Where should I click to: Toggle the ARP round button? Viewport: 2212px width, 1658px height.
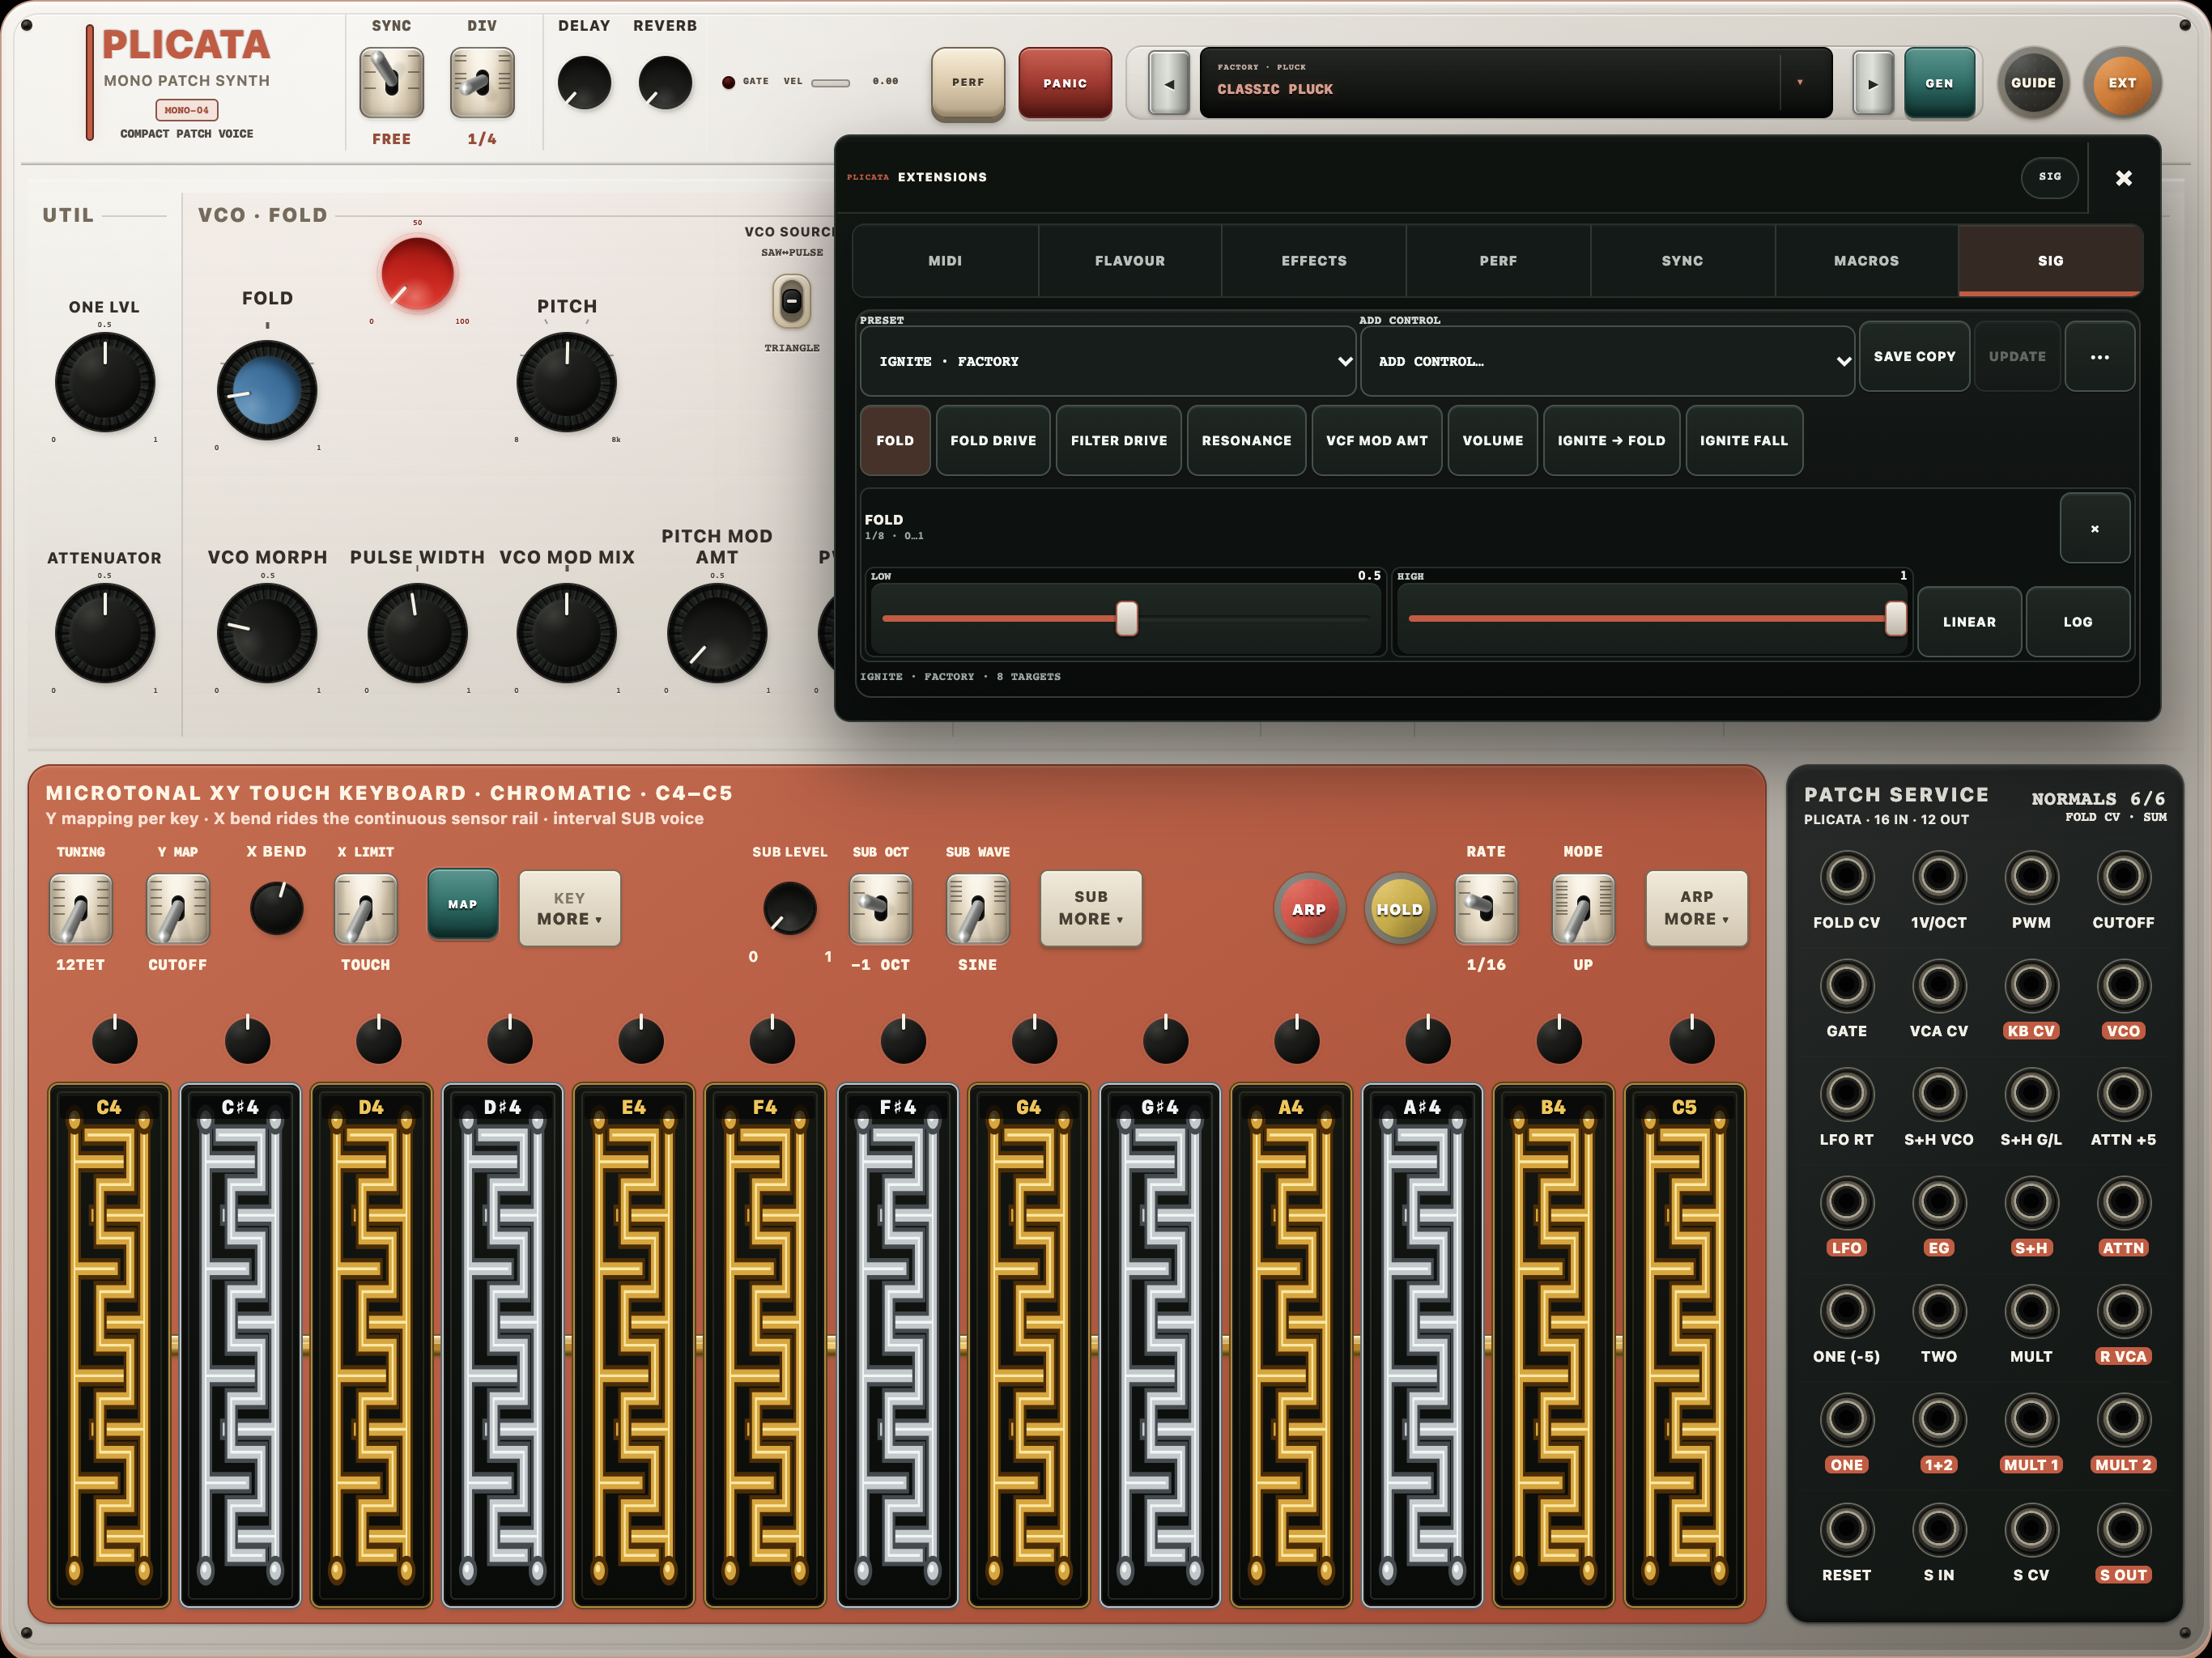coord(1308,909)
